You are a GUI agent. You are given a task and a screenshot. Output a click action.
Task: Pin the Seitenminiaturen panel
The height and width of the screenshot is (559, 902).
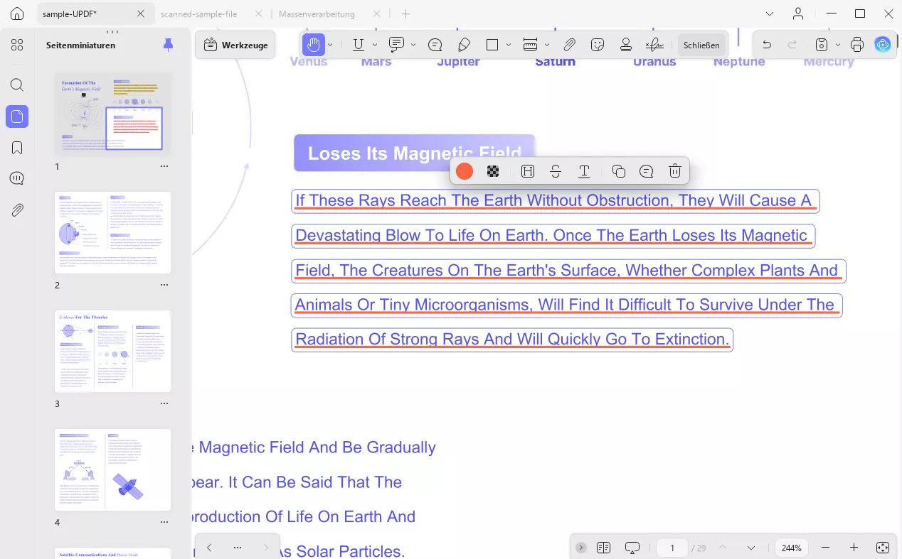tap(168, 45)
